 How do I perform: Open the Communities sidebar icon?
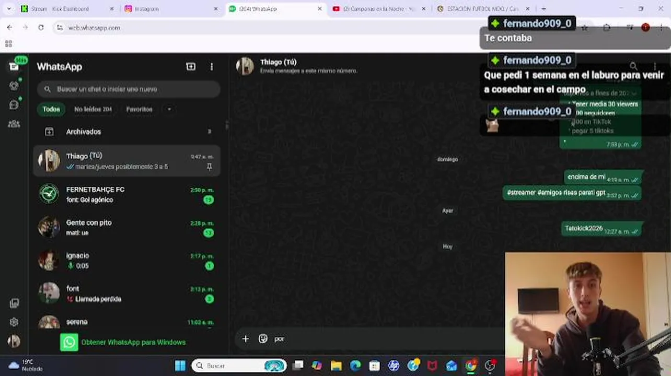(14, 124)
